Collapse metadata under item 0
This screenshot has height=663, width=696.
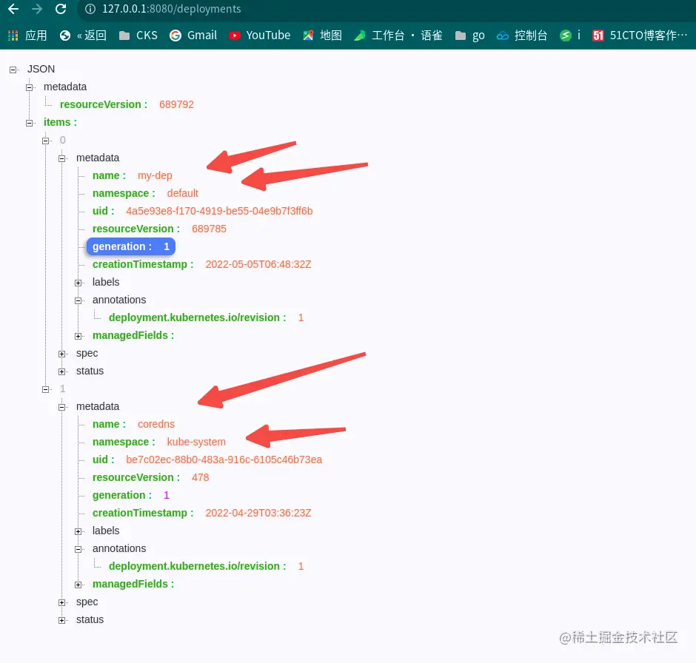[x=61, y=158]
